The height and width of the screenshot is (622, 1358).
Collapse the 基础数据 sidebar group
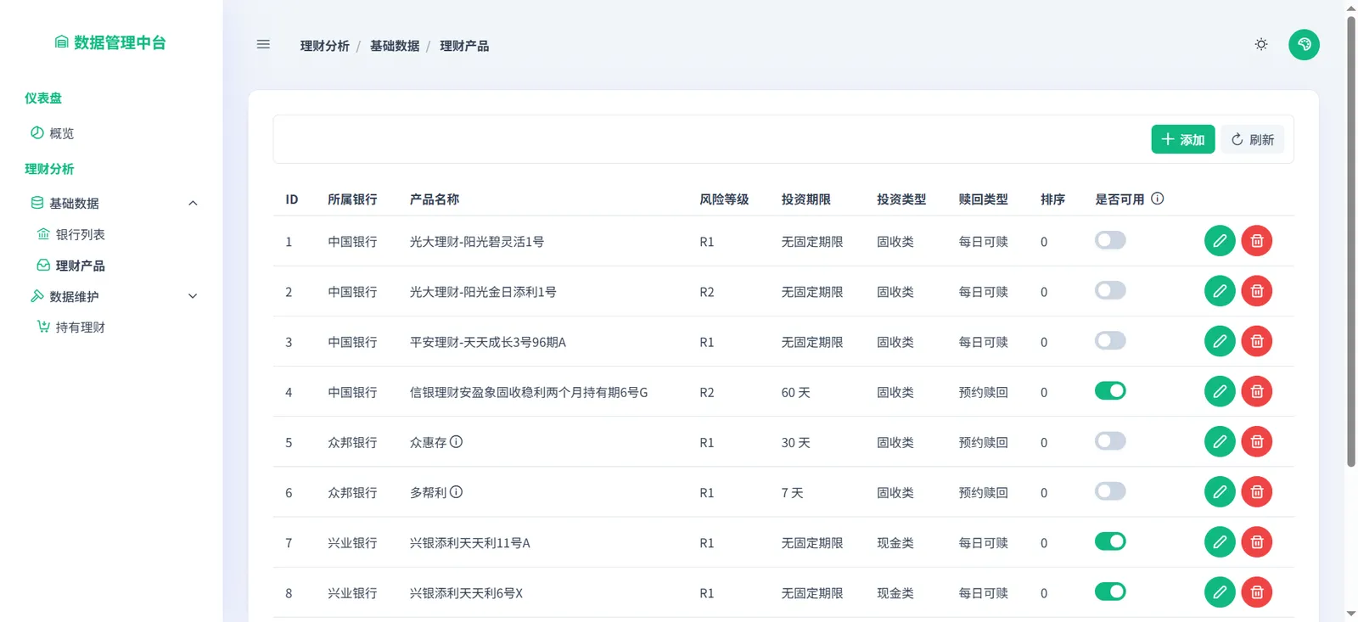[114, 203]
